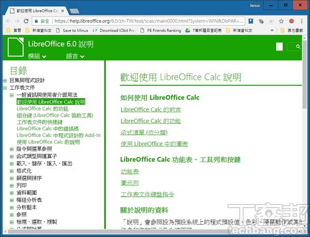Expand the 樞紐分析表 node

[x=12, y=200]
